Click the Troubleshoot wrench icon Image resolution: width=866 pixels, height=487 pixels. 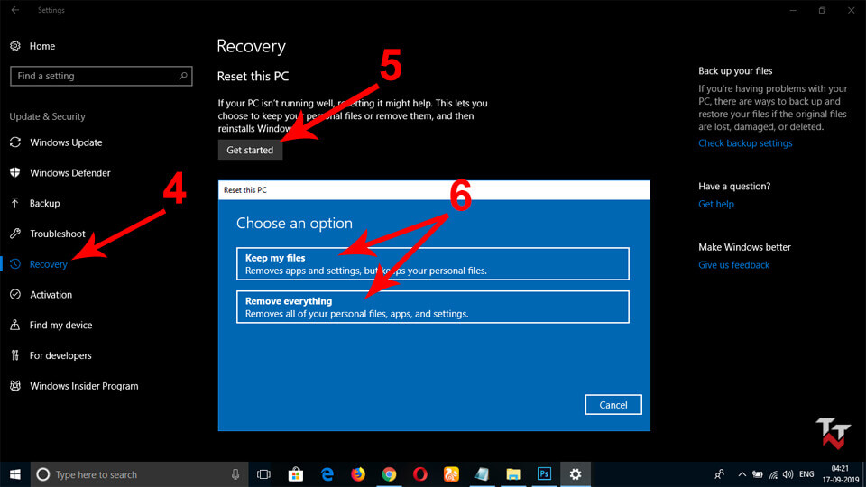pyautogui.click(x=15, y=234)
